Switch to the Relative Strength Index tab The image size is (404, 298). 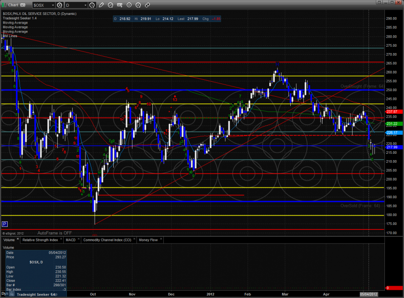tap(40, 239)
